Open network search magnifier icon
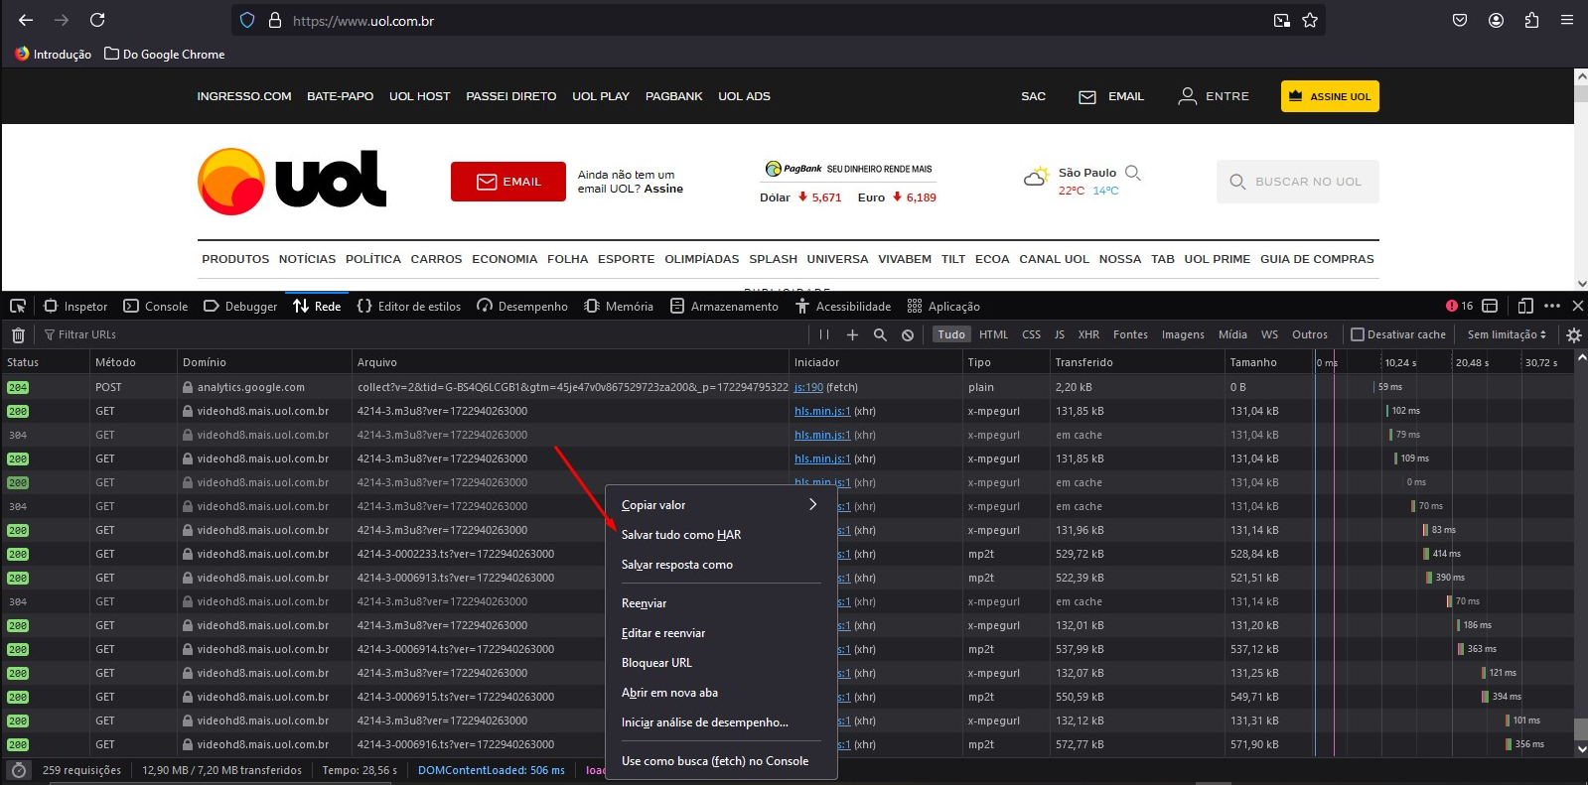The image size is (1588, 785). (880, 334)
